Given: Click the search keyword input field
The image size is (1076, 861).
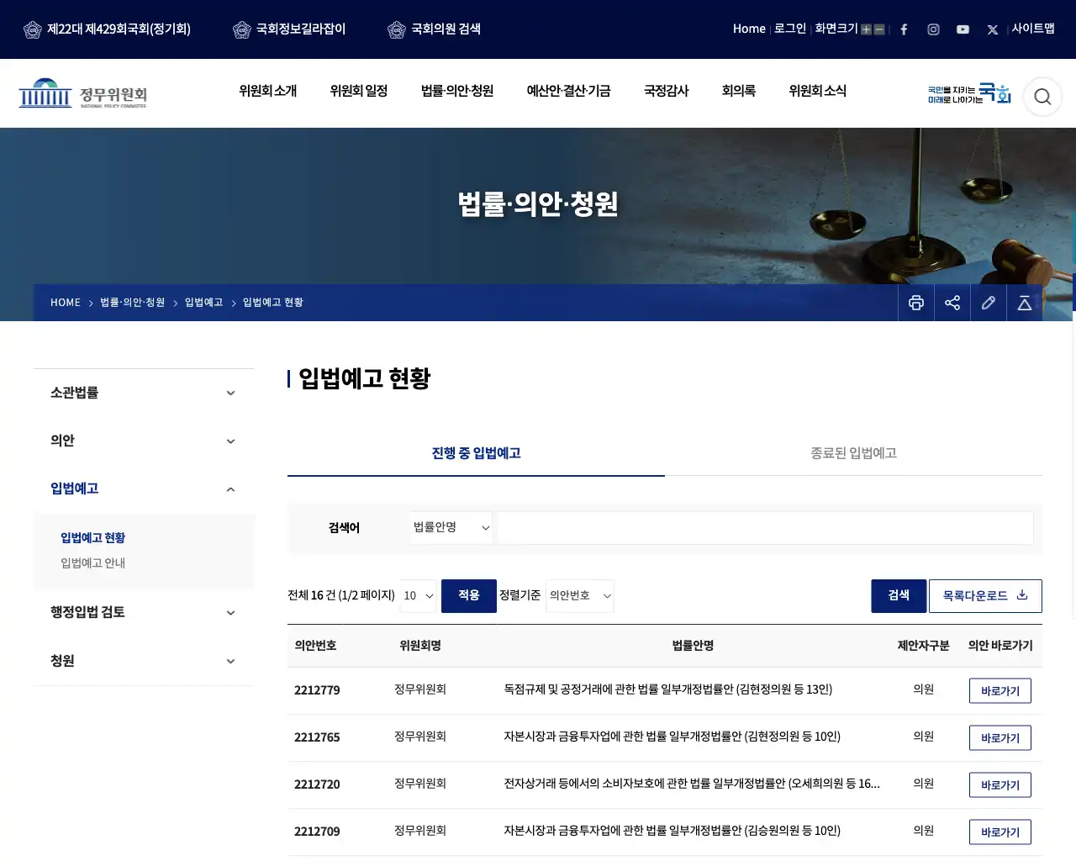Looking at the screenshot, I should coord(765,528).
